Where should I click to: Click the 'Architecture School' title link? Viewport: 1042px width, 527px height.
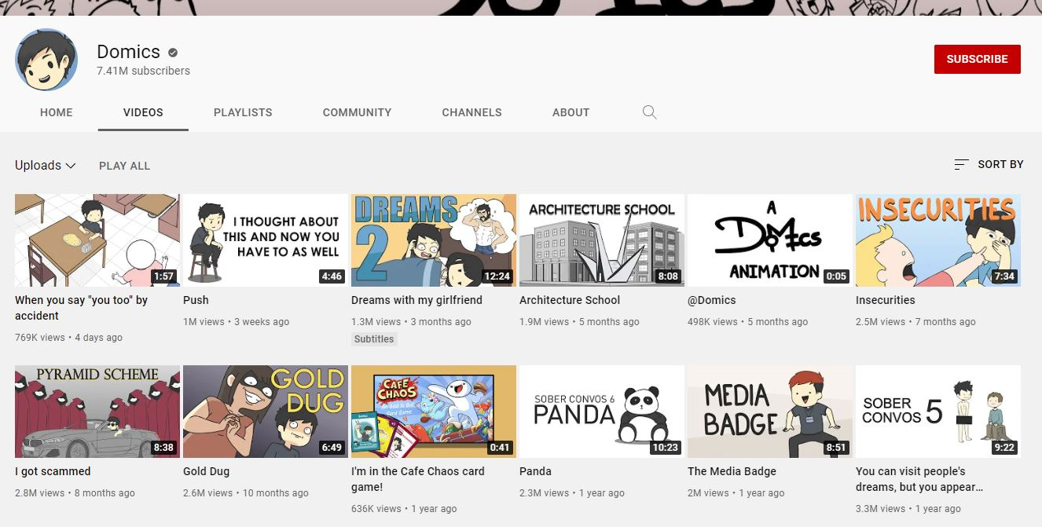click(570, 300)
